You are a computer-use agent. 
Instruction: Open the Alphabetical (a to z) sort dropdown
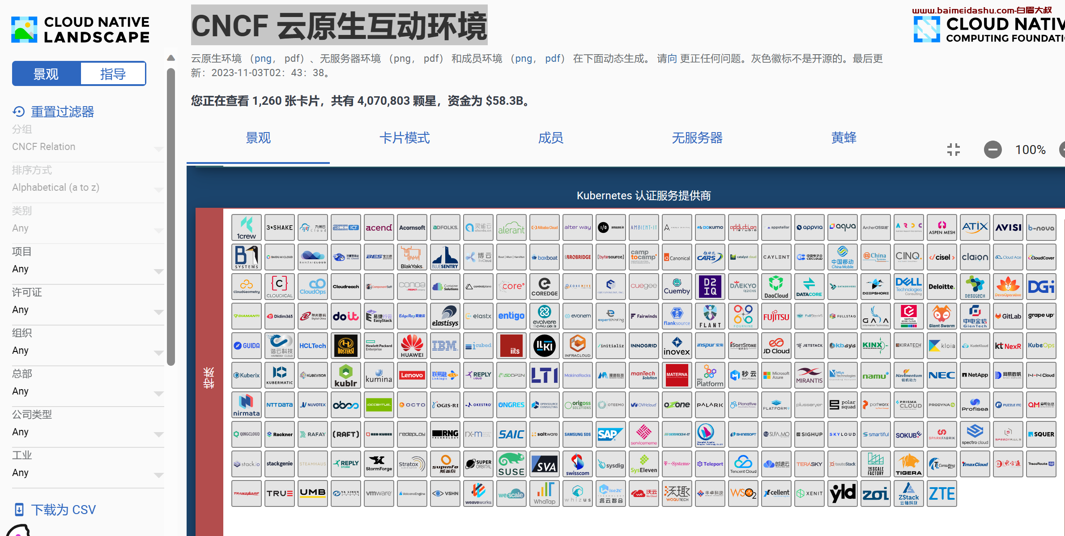click(88, 188)
